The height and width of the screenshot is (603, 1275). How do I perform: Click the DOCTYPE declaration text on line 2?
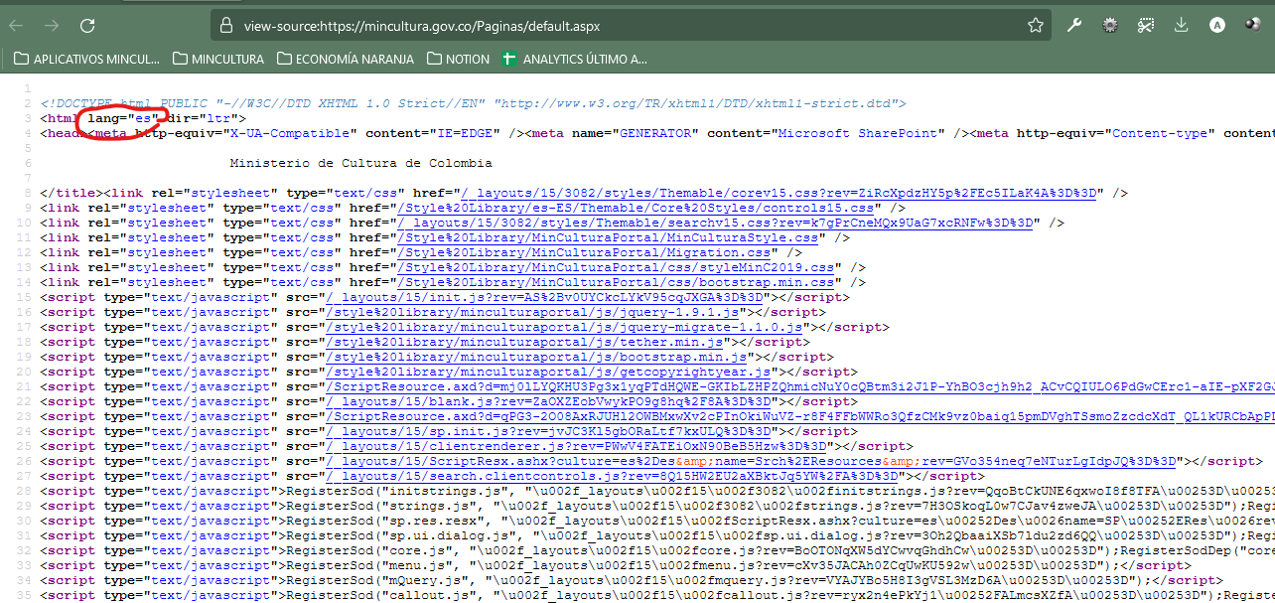(473, 103)
